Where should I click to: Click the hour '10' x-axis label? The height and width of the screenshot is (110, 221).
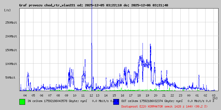point(75,95)
